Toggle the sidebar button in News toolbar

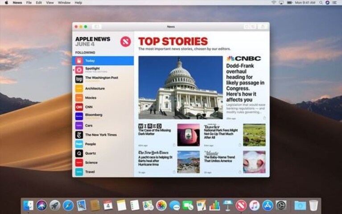point(96,27)
